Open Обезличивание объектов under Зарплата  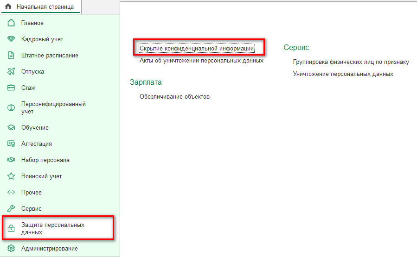174,97
